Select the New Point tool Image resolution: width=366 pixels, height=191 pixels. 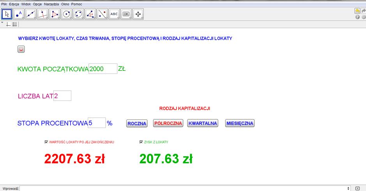point(19,14)
